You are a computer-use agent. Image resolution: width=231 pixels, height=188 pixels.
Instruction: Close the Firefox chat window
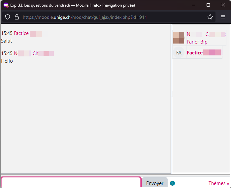point(223,5)
